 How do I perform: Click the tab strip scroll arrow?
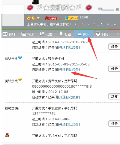coord(118,34)
